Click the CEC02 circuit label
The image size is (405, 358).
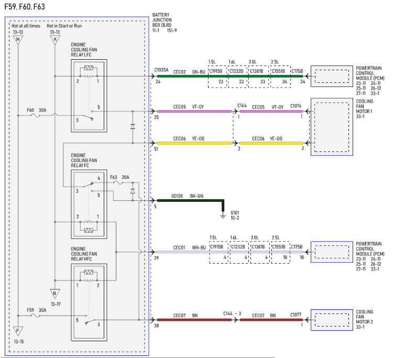pos(179,72)
